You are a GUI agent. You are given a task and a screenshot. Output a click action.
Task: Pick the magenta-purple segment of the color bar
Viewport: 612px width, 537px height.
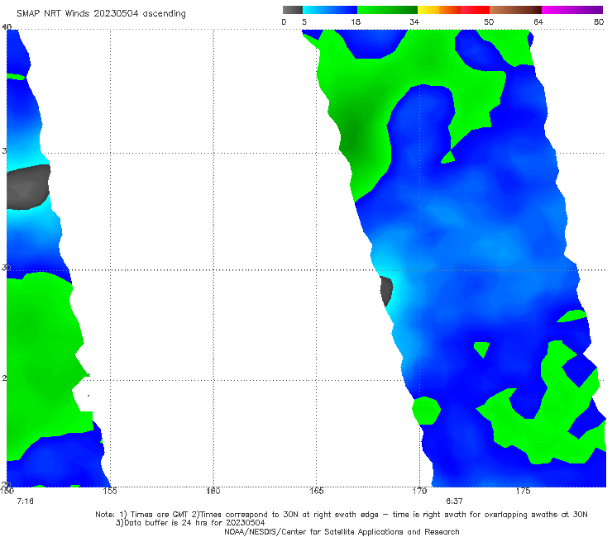coord(572,10)
